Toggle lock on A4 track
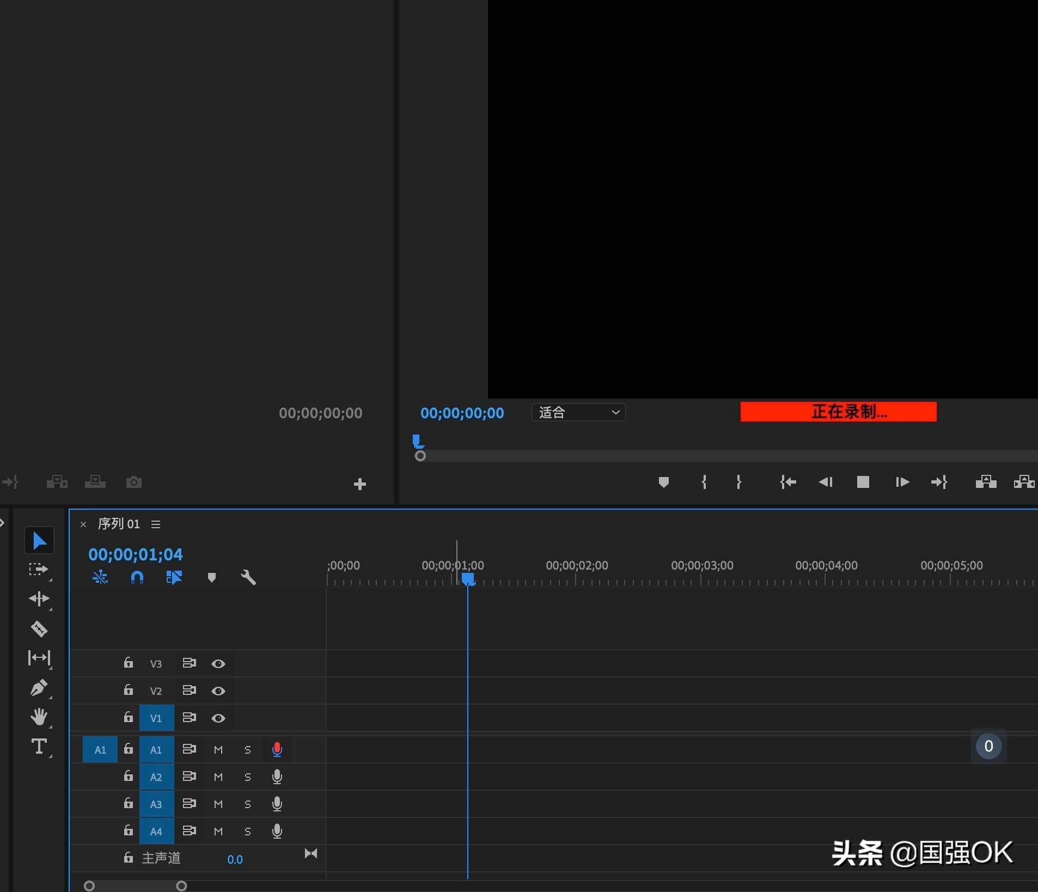Screen dimensions: 1038x892 coord(128,830)
